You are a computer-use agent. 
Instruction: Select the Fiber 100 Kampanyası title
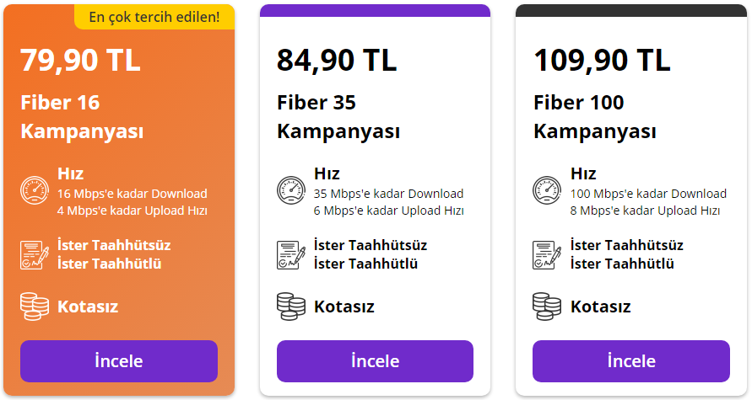pos(594,117)
